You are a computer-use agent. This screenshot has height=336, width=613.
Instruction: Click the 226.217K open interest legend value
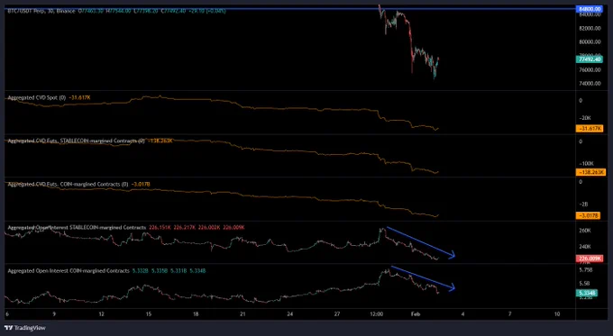(x=184, y=227)
